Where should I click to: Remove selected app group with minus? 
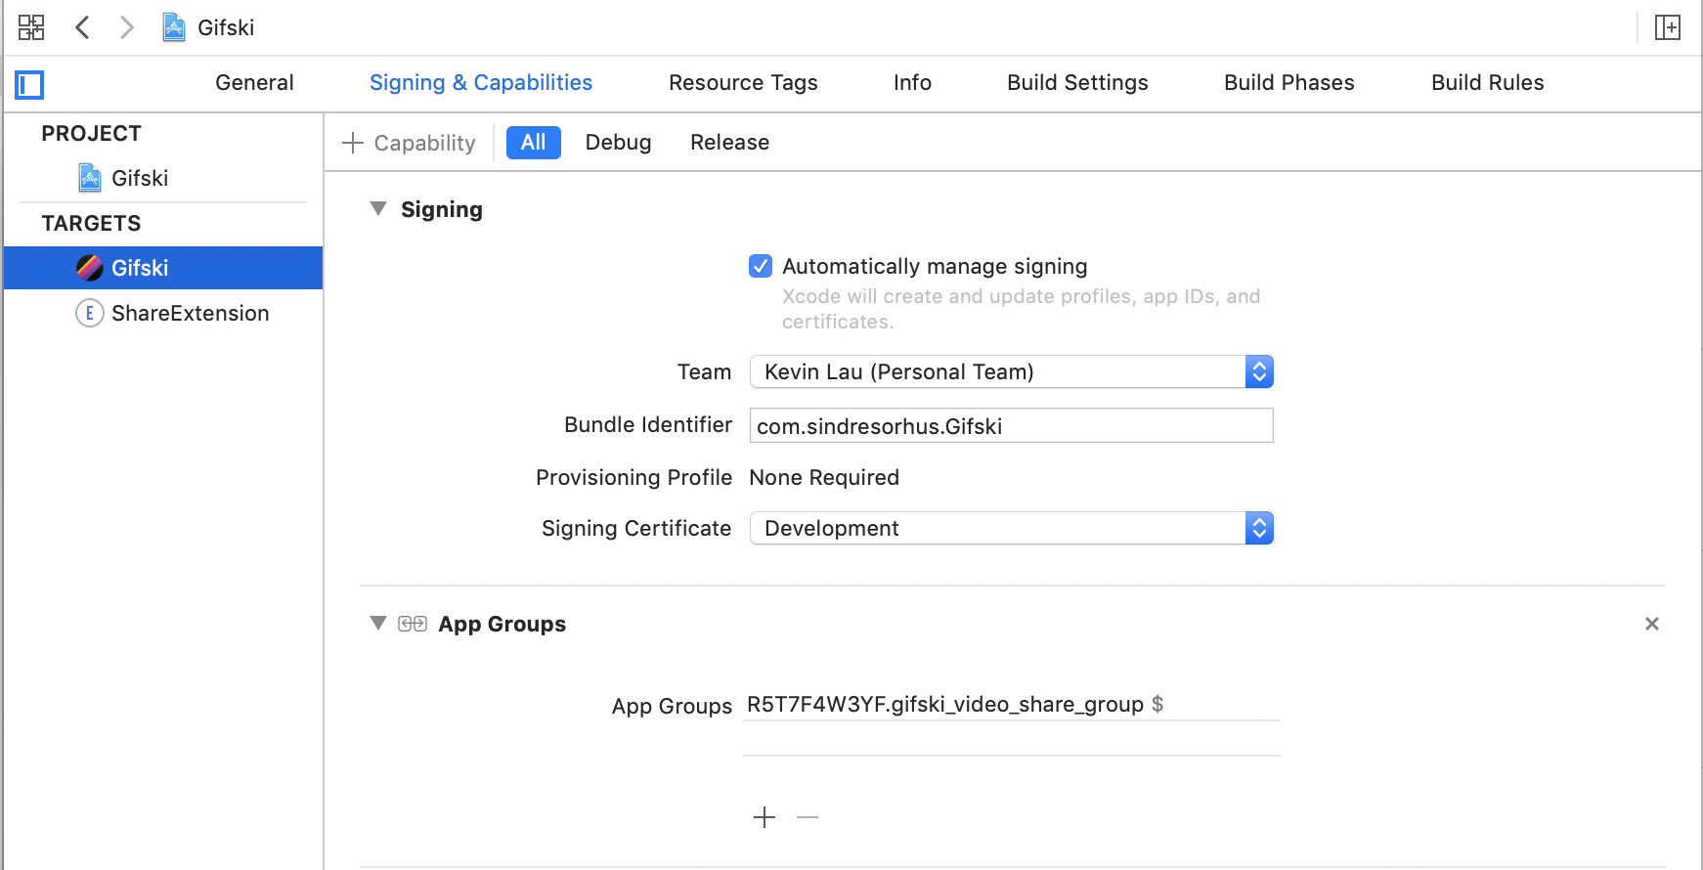coord(808,817)
